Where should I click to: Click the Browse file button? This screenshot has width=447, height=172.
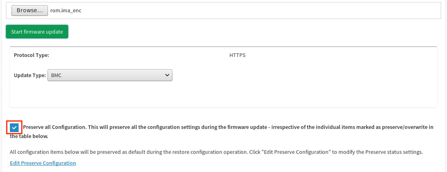click(29, 10)
